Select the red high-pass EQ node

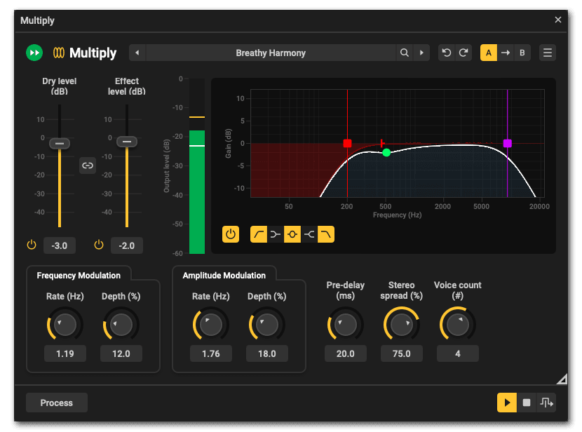pyautogui.click(x=347, y=143)
